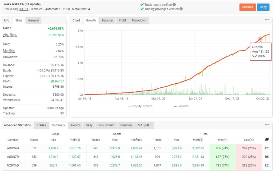Click the Waka Waka EA (EA update) title
The image size is (273, 171).
[22, 4]
